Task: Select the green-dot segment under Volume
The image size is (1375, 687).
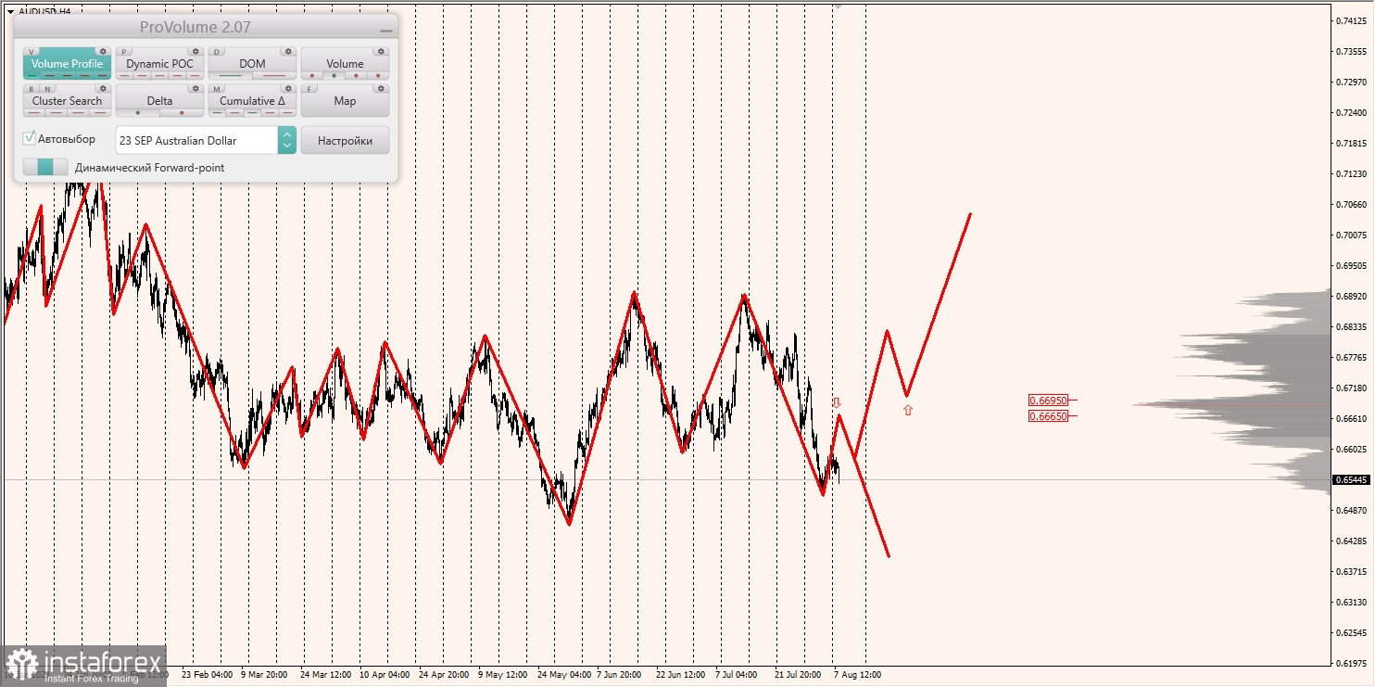Action: (x=334, y=75)
